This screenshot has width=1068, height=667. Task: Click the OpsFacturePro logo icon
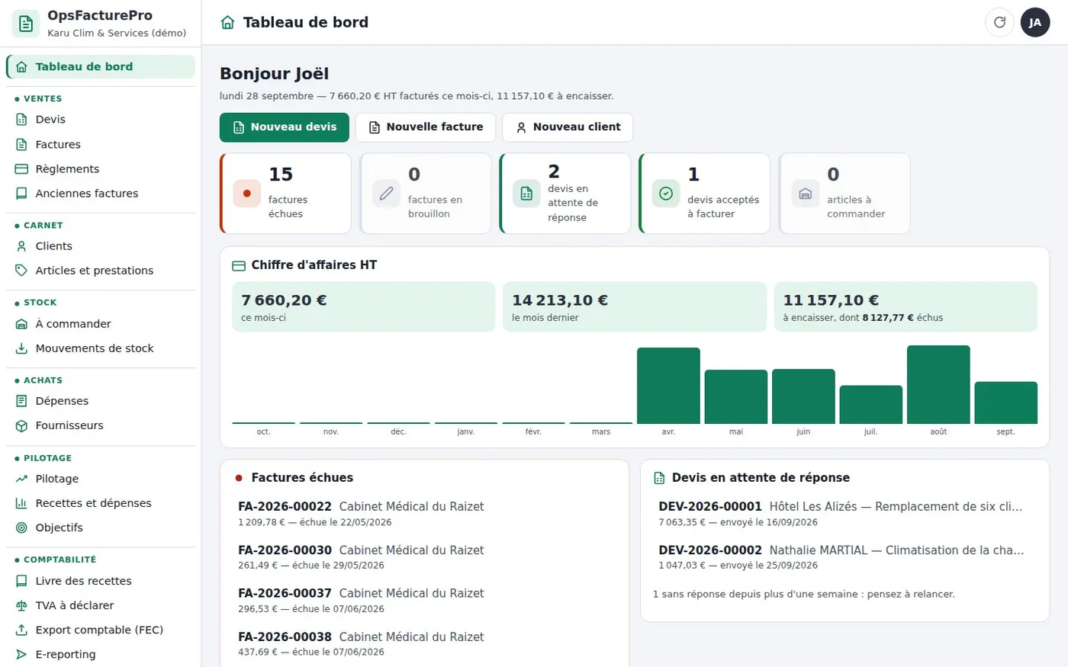click(x=26, y=24)
